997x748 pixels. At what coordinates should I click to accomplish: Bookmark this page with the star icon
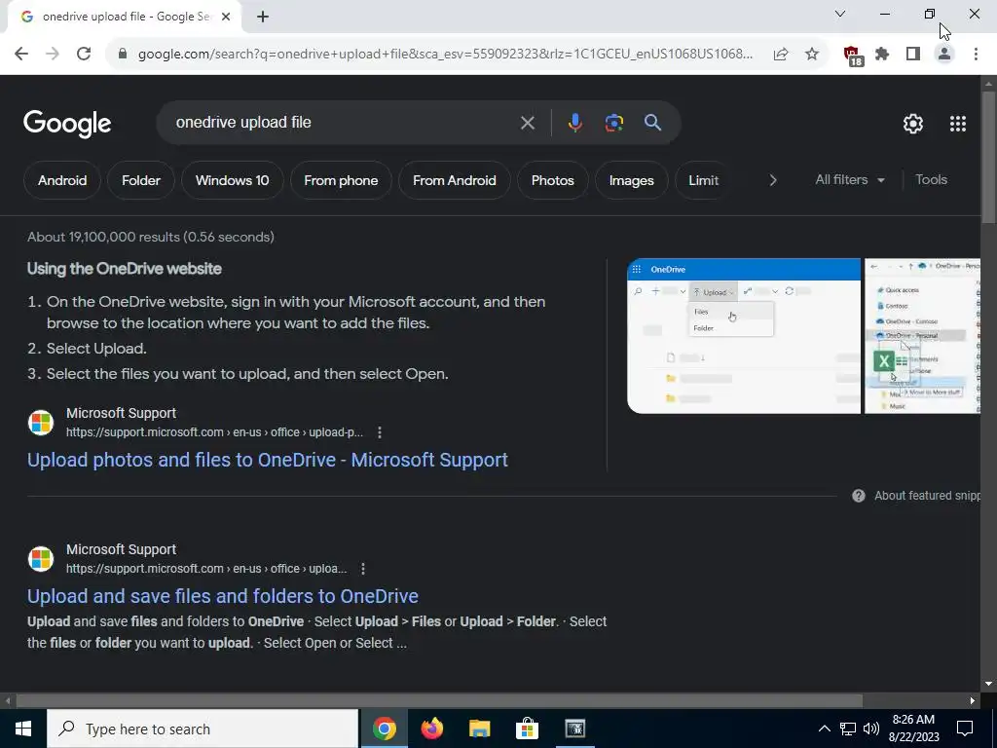(811, 55)
